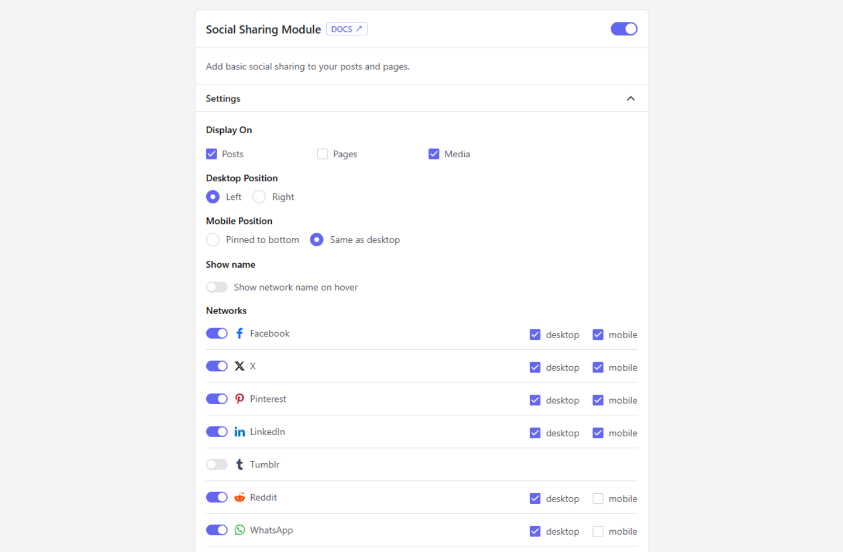Viewport: 843px width, 552px height.
Task: Collapse the Settings section chevron
Action: pos(631,99)
